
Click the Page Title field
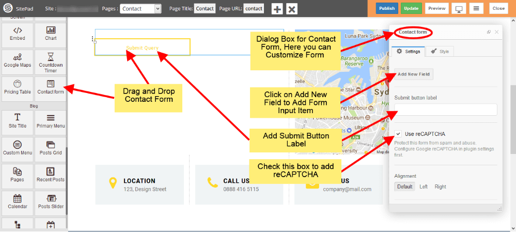point(205,9)
